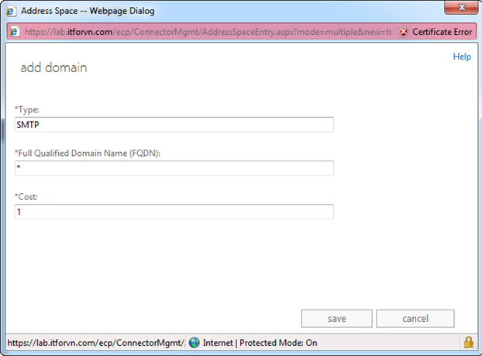Click the "add domain" heading
Screen dimensions: 482x356
click(x=53, y=68)
